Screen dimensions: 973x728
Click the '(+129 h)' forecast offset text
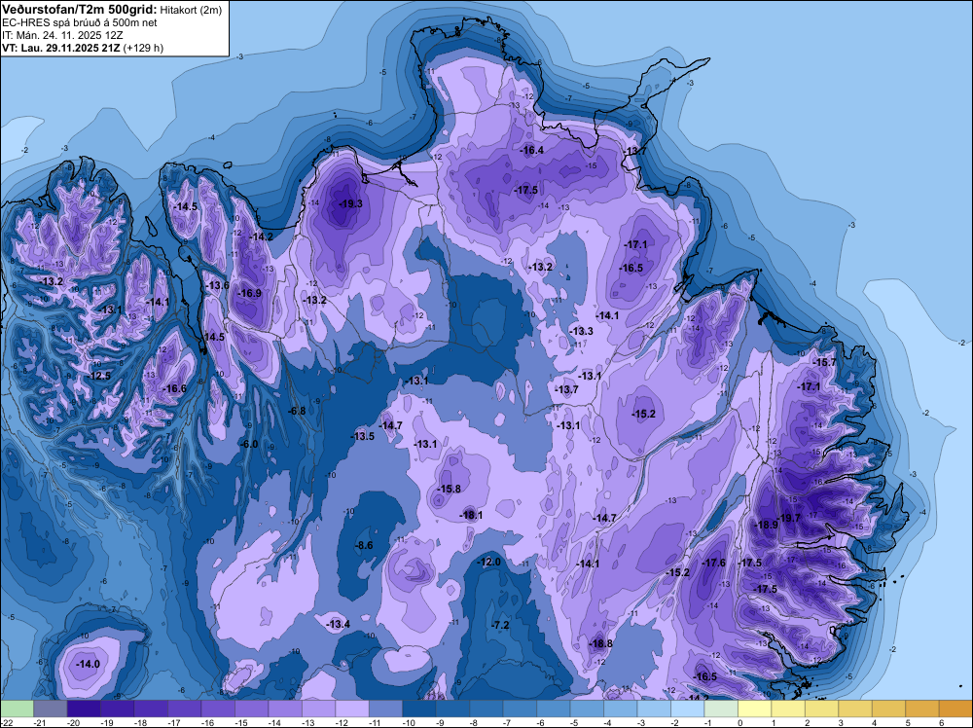(143, 48)
